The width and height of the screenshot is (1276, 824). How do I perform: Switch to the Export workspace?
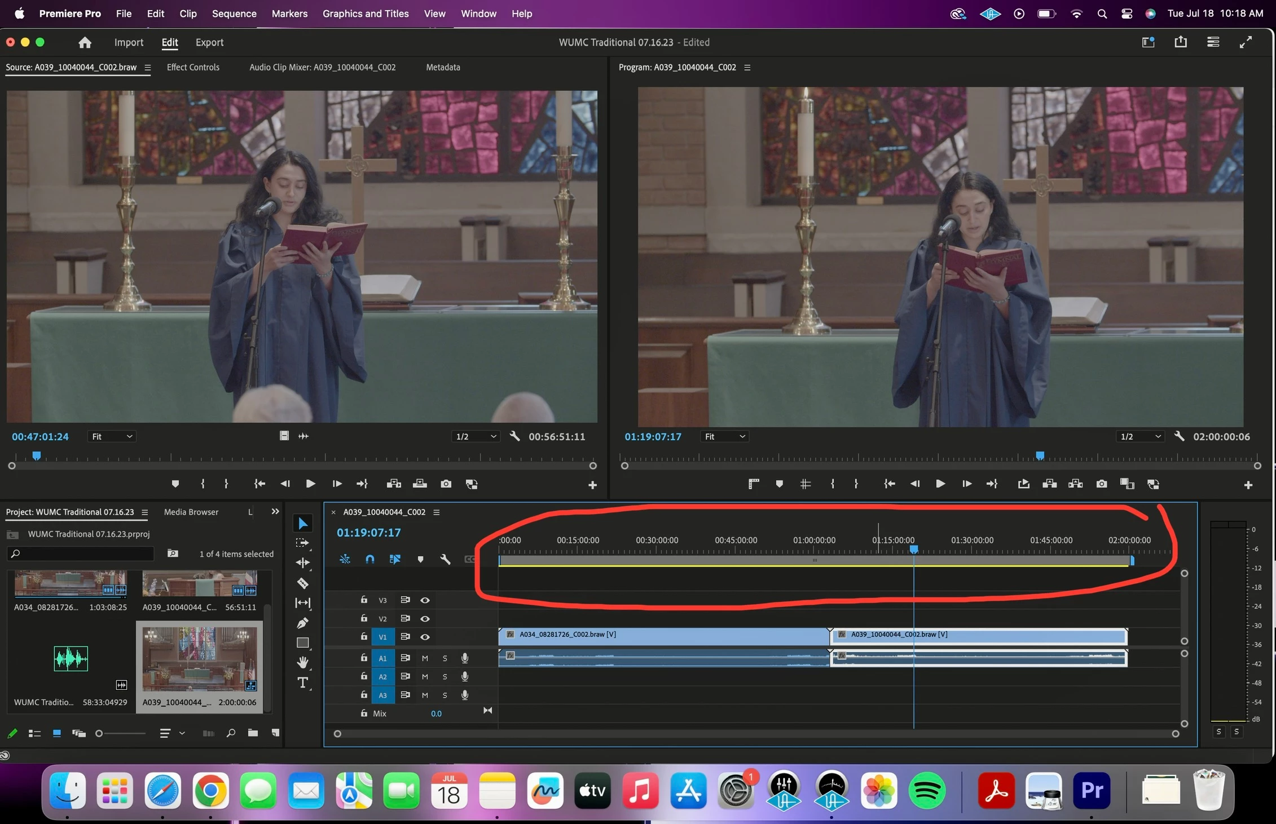click(x=209, y=42)
